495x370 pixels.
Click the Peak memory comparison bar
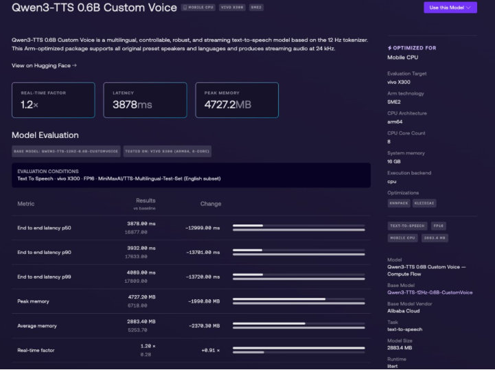(299, 301)
